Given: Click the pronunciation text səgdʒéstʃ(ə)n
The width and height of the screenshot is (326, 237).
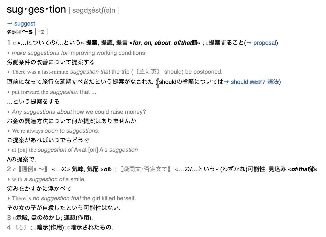Looking at the screenshot, I should click(x=94, y=11).
